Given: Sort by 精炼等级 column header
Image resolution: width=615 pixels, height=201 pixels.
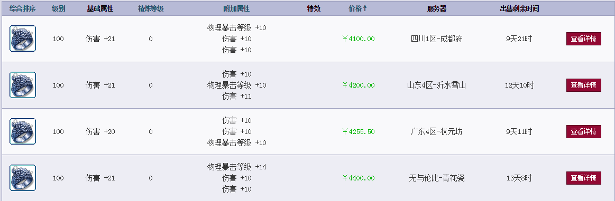Looking at the screenshot, I should coord(151,8).
